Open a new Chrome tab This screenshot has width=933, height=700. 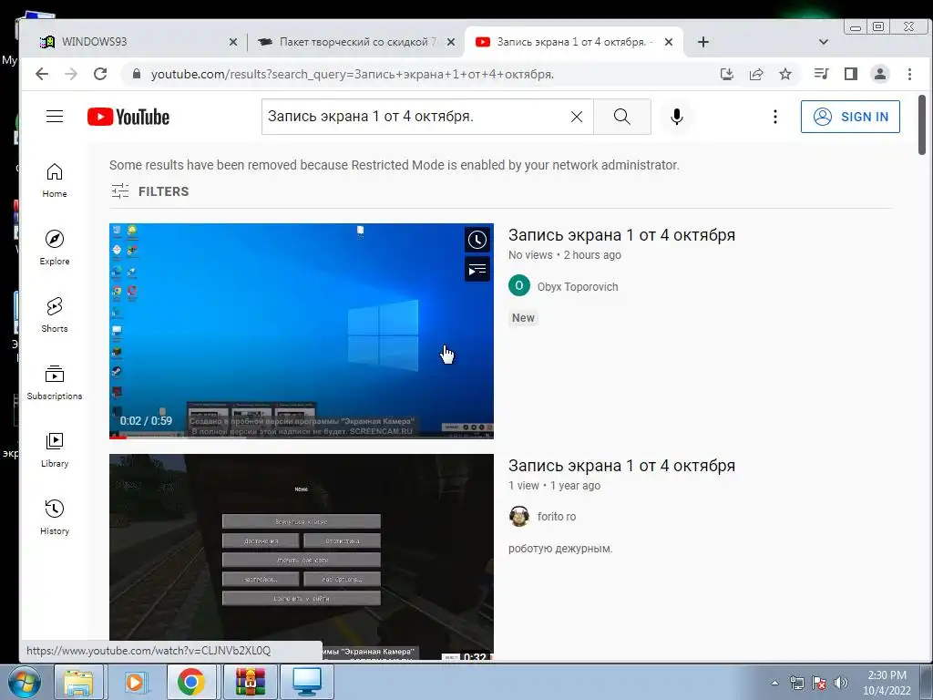[702, 42]
